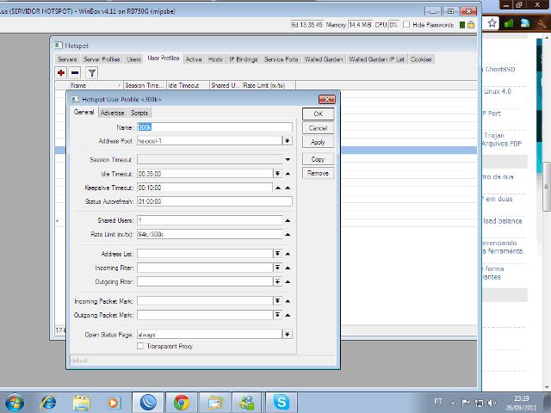The height and width of the screenshot is (413, 551).
Task: Toggle the Hide Passwords checkbox
Action: pos(407,26)
